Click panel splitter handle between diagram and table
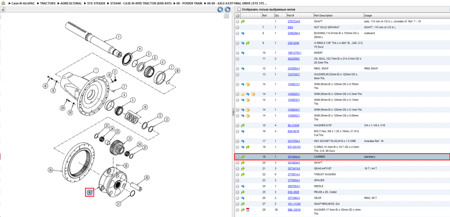 (233, 112)
